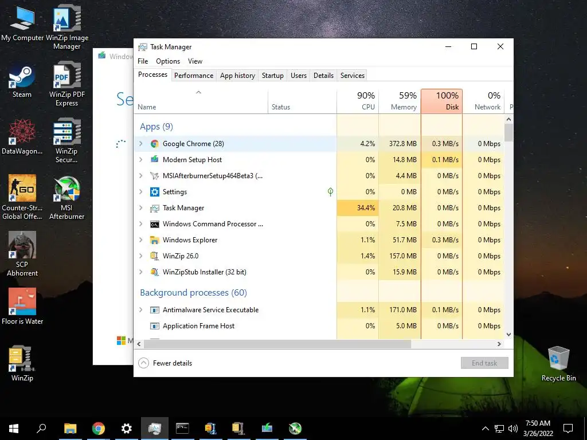Viewport: 587px width, 440px height.
Task: Click the End task button
Action: click(x=484, y=363)
